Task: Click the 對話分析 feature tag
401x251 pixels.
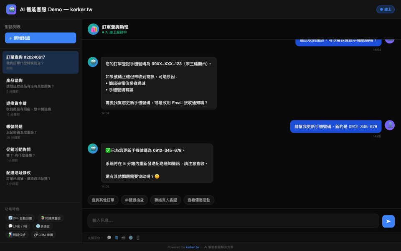Action: [x=17, y=235]
